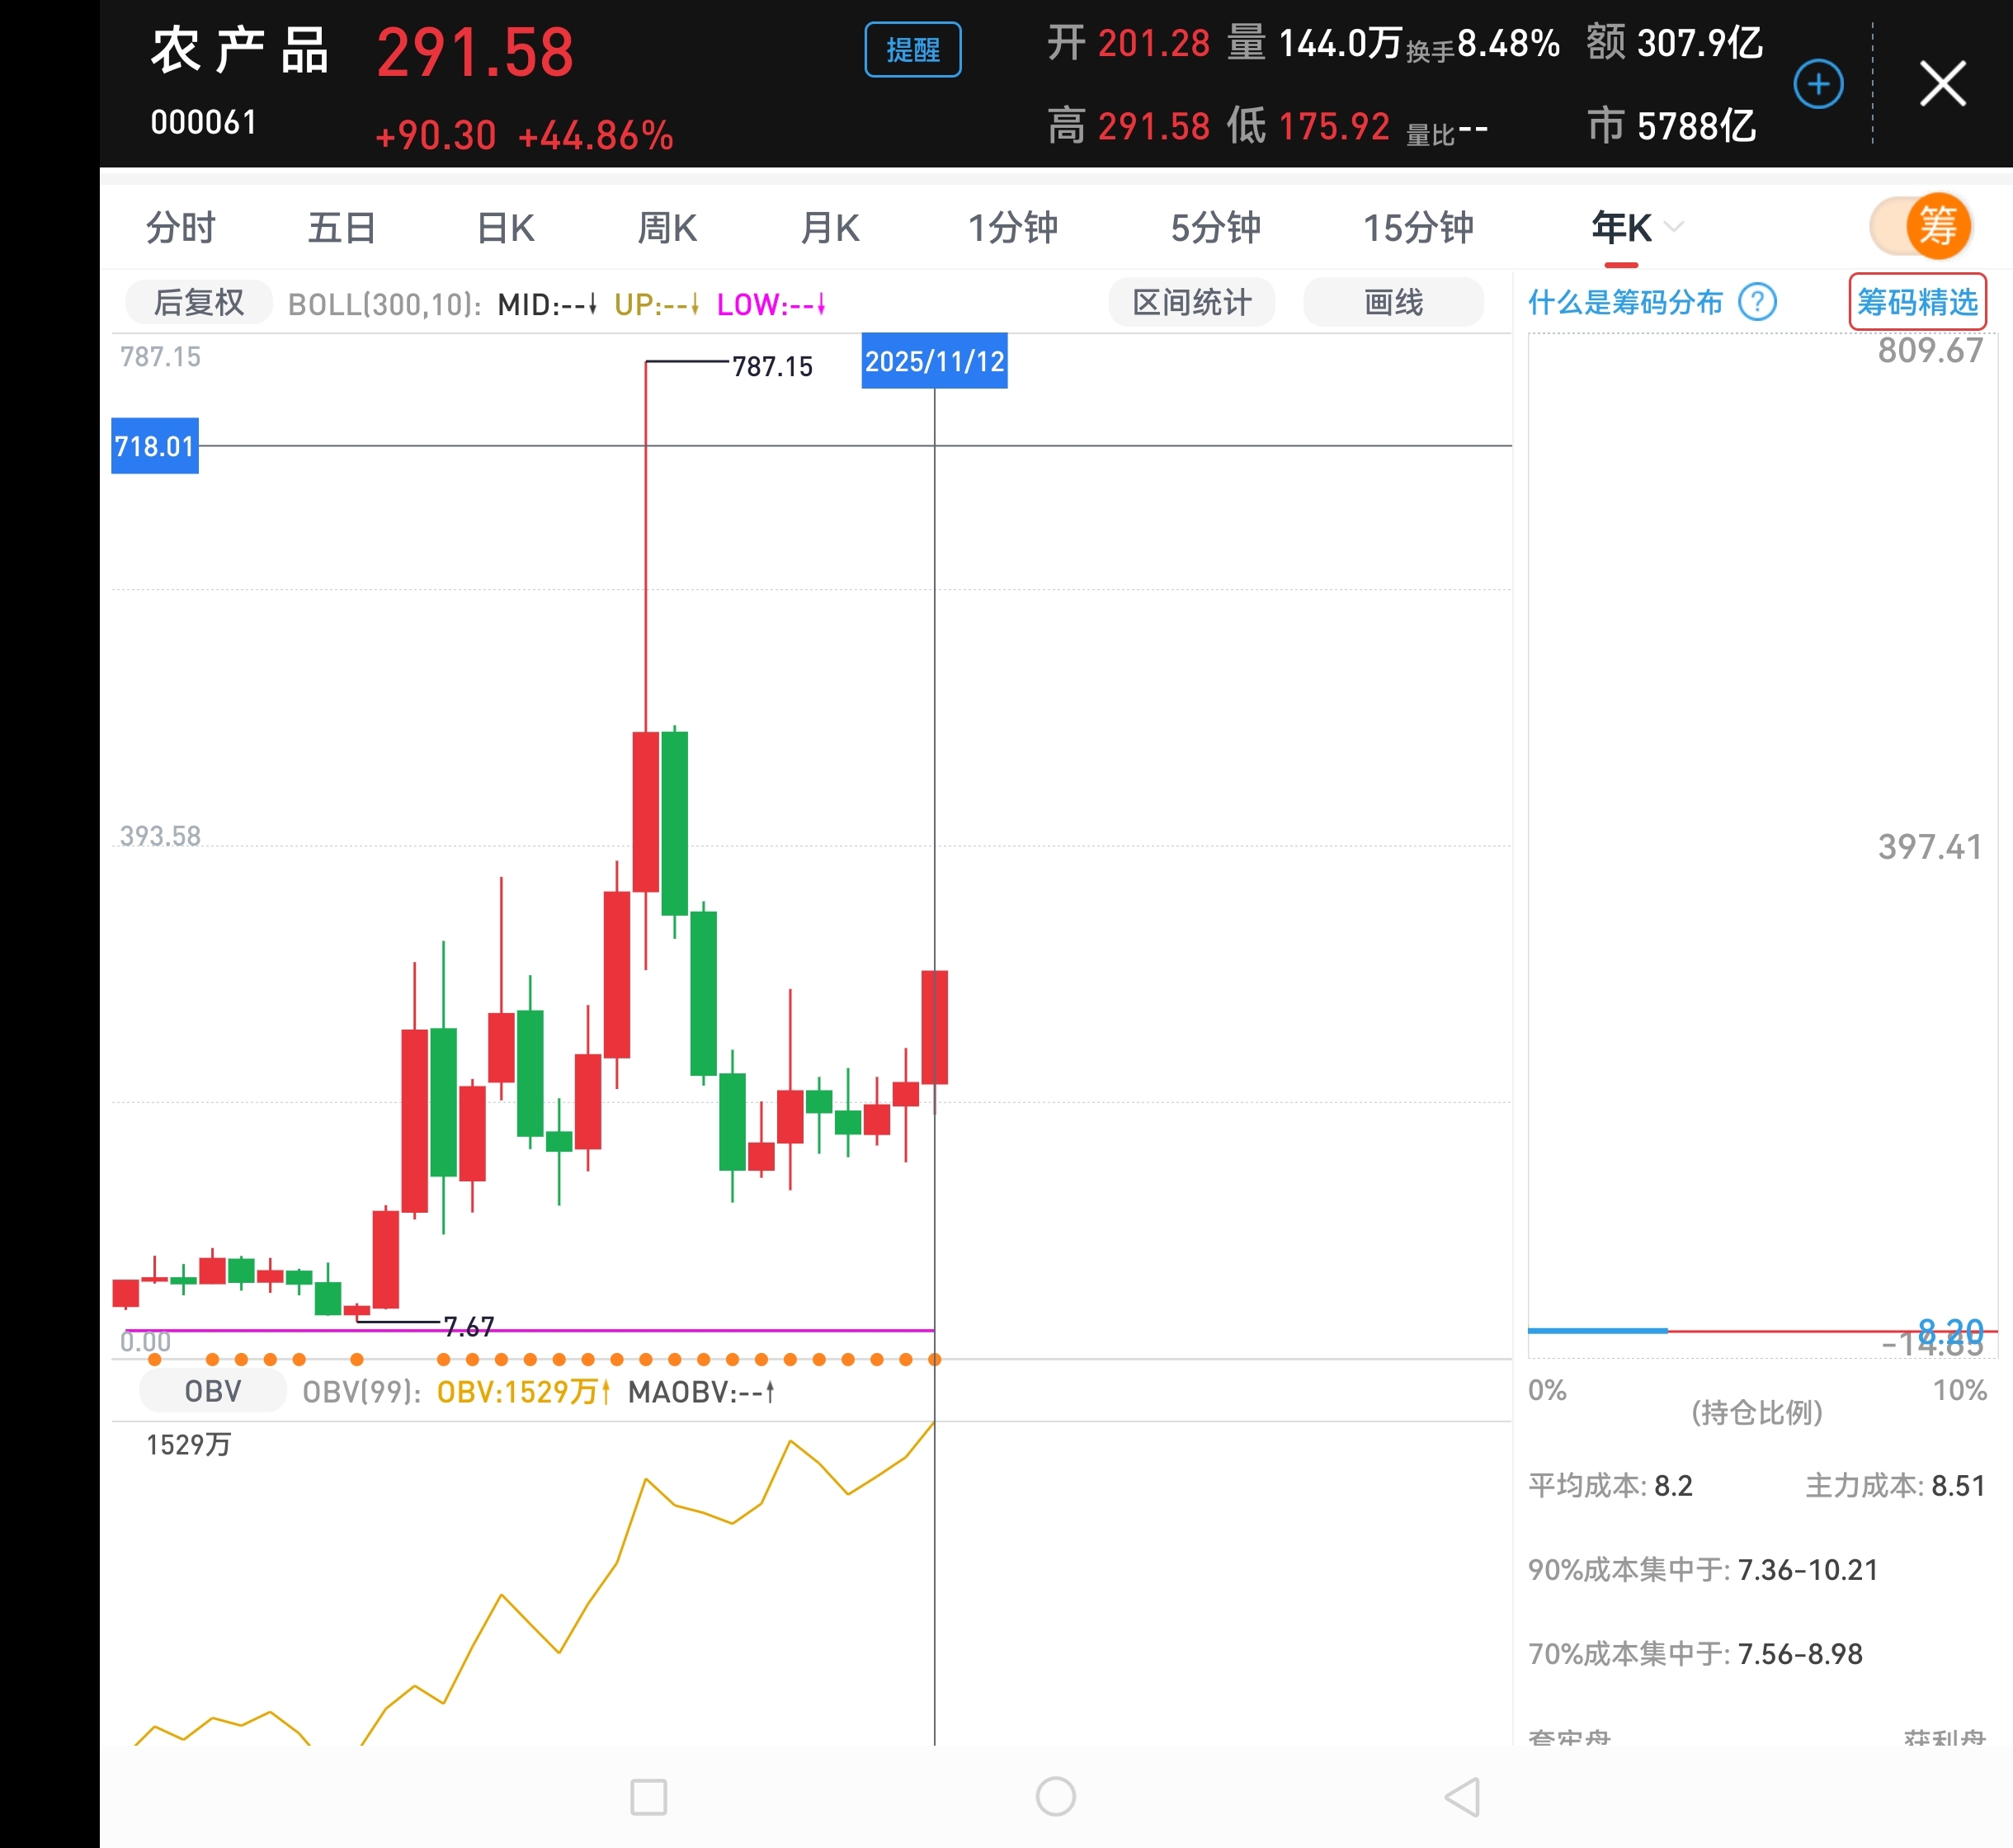Open the OBV indicator selector
The height and width of the screenshot is (1848, 2013).
click(x=212, y=1391)
